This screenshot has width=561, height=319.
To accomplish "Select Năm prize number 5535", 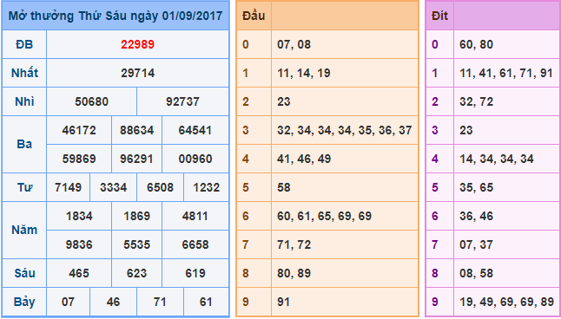I will pos(136,244).
